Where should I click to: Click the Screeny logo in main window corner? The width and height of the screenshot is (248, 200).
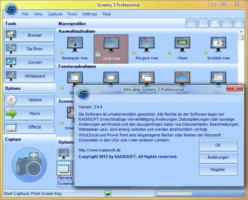(x=11, y=10)
